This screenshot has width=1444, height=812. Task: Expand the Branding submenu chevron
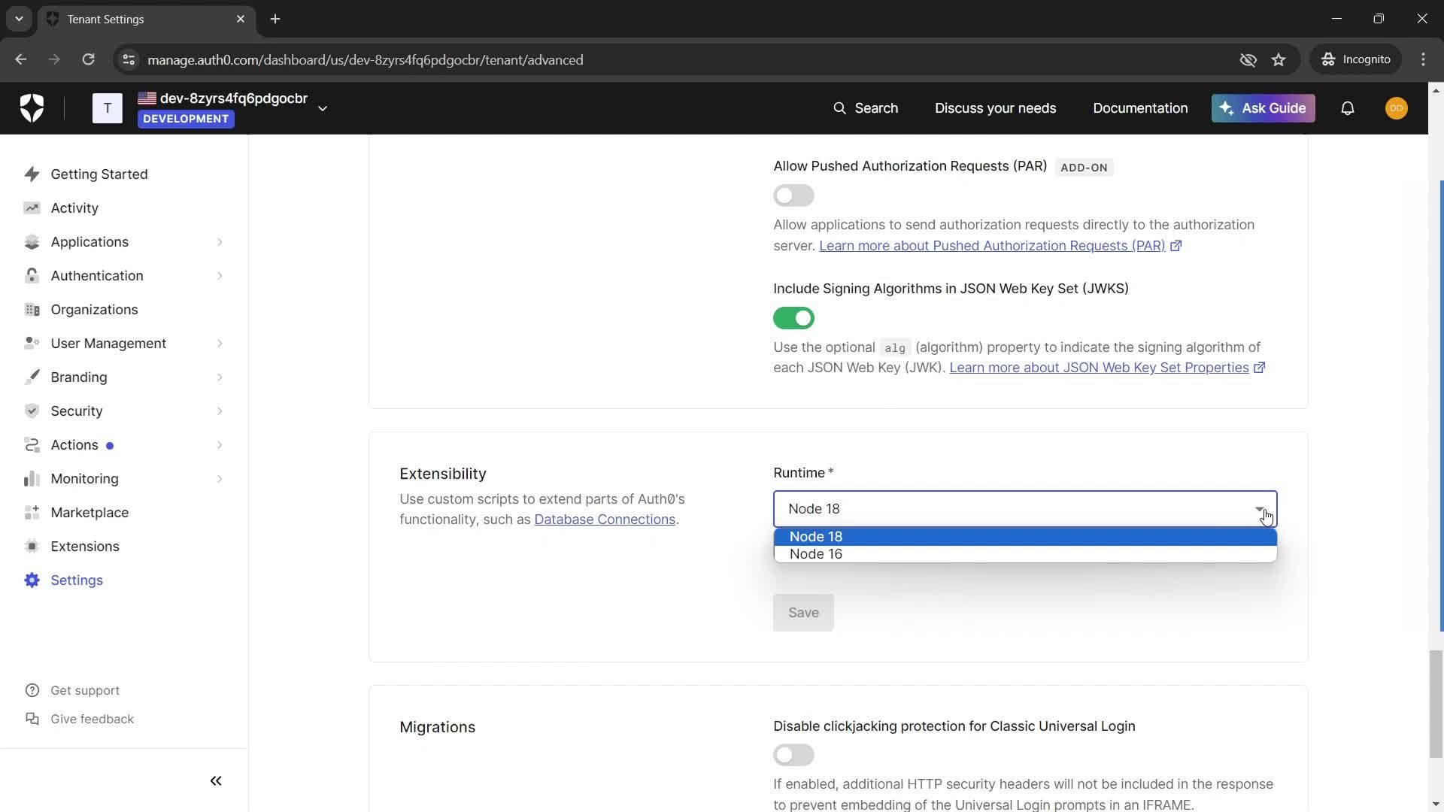(x=220, y=377)
